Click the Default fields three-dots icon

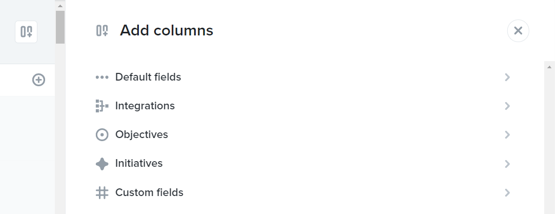coord(102,77)
